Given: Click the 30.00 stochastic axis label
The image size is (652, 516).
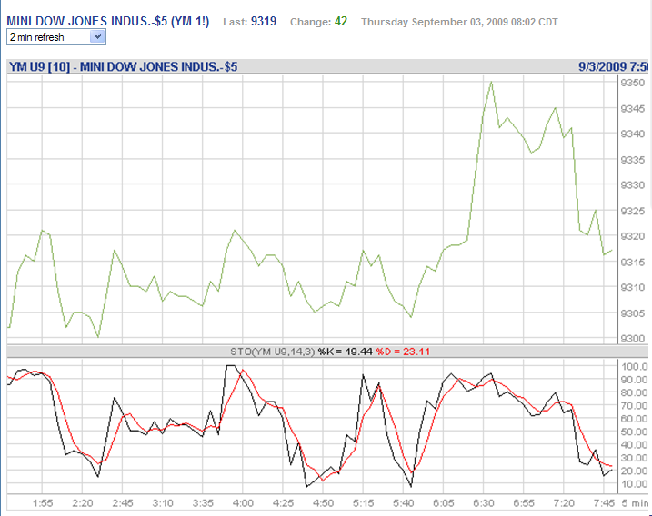Looking at the screenshot, I should pyautogui.click(x=634, y=458).
